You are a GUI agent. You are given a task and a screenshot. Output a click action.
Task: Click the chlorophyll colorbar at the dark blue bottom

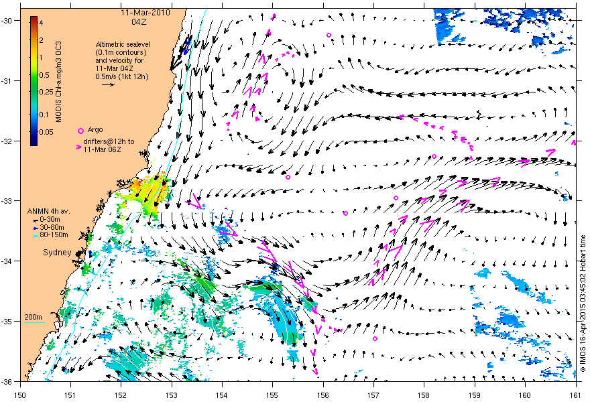click(x=34, y=142)
